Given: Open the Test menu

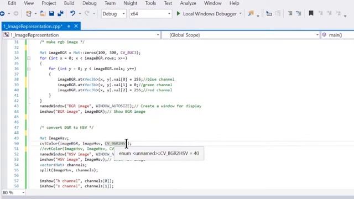Looking at the screenshot, I should (x=168, y=3).
